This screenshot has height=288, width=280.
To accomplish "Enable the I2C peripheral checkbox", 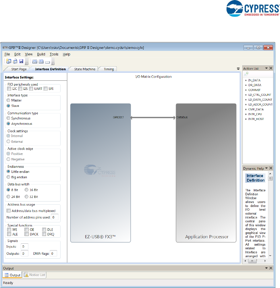I will click(9, 89).
